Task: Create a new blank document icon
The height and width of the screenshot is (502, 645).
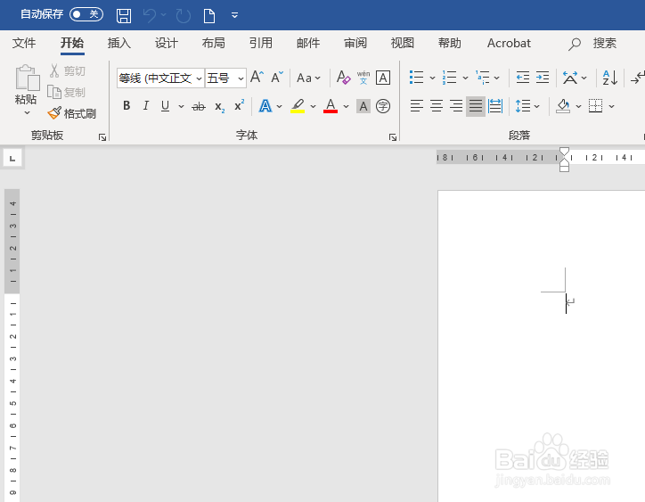Action: (209, 16)
